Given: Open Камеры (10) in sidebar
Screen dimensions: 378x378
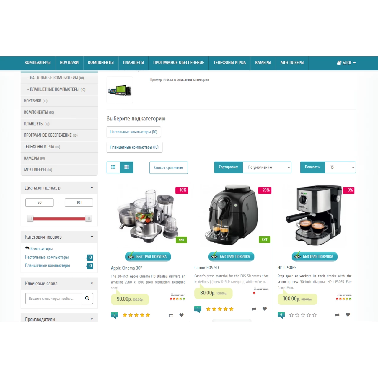Looking at the screenshot, I should click(x=59, y=159).
